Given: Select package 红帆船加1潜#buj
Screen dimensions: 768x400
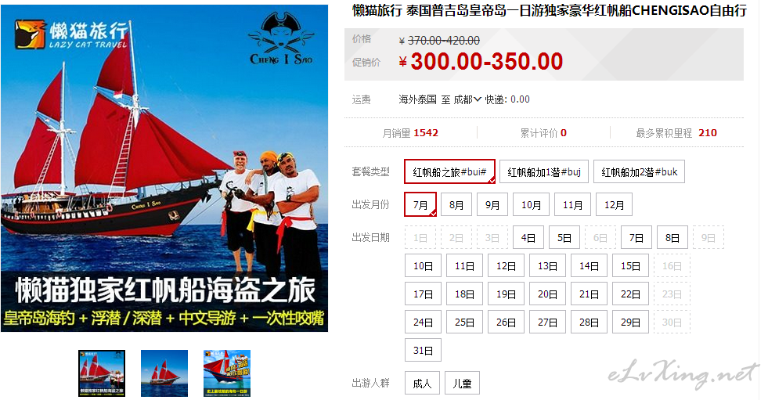Looking at the screenshot, I should click(543, 172).
